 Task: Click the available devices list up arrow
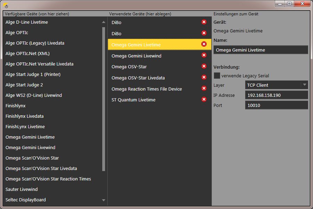(104, 22)
